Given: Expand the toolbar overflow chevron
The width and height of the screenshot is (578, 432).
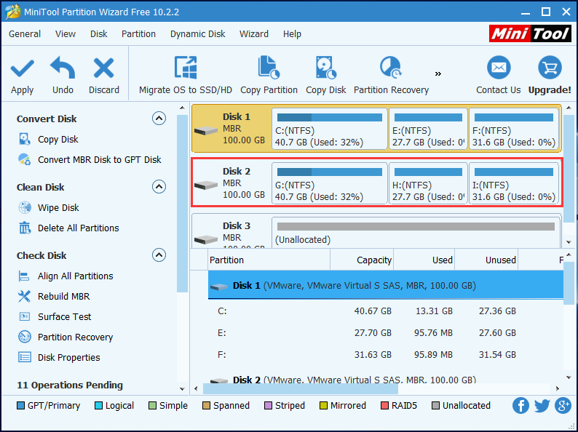Looking at the screenshot, I should pos(438,74).
